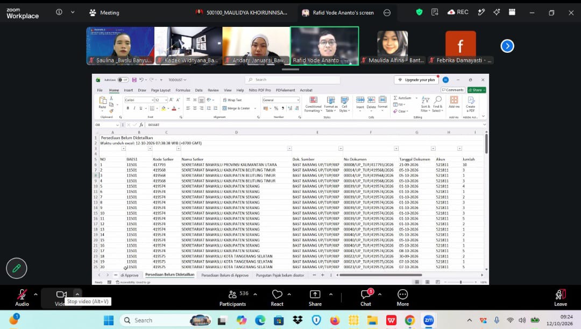
Task: Click the Create a PDF icon
Action: click(x=471, y=100)
